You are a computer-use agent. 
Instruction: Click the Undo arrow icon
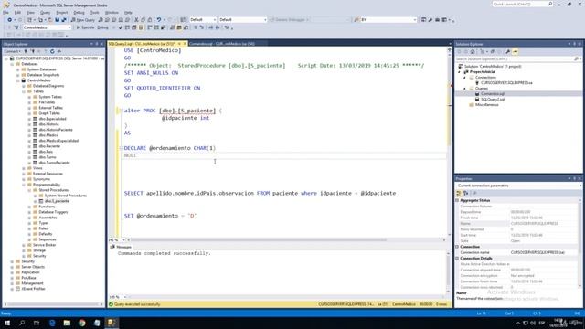pos(159,20)
